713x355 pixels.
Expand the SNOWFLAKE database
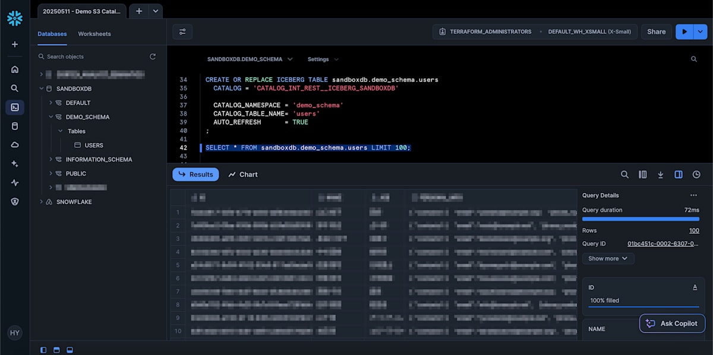(x=41, y=202)
